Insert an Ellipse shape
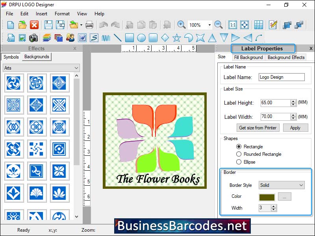The height and width of the screenshot is (236, 315). [x=141, y=38]
